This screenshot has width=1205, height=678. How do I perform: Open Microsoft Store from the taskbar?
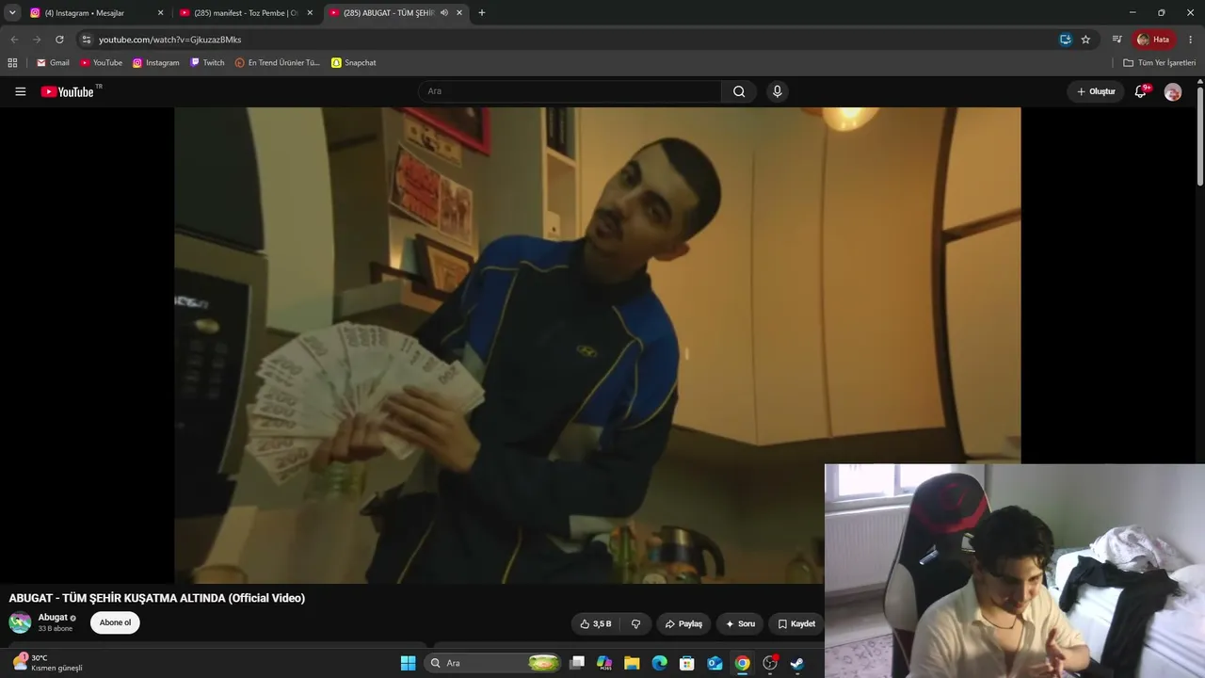pyautogui.click(x=687, y=663)
